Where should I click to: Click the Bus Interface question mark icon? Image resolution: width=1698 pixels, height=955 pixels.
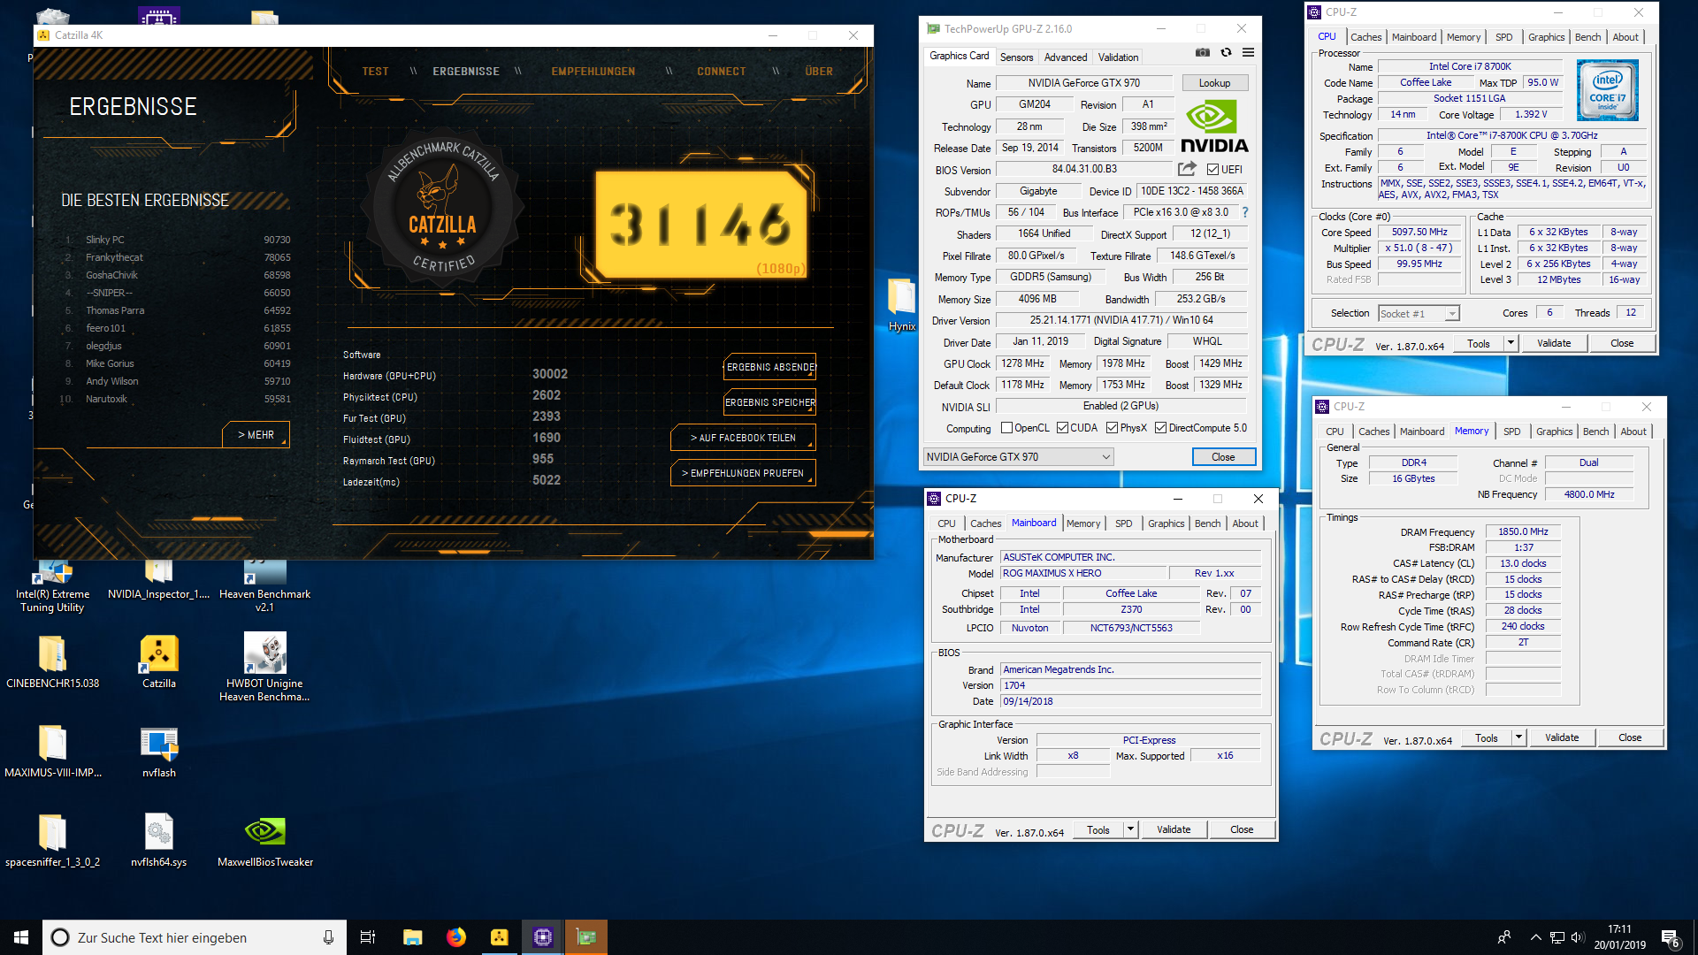click(x=1245, y=212)
